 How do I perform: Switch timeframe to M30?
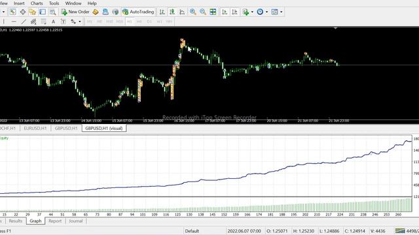pos(119,22)
